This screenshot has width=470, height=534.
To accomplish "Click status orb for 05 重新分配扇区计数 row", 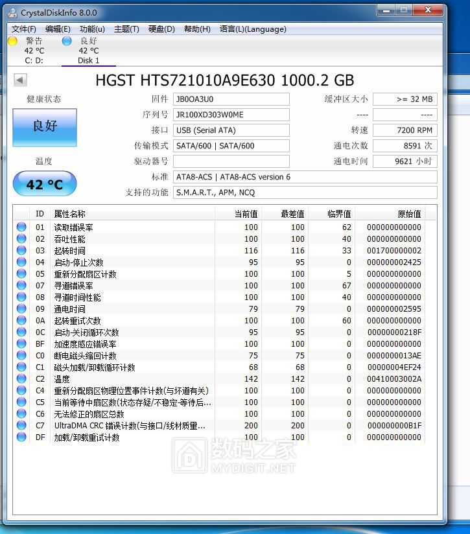I will point(21,273).
